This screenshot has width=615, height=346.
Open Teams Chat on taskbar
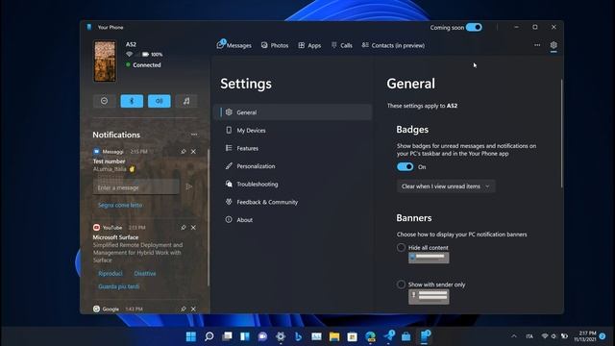tap(262, 336)
